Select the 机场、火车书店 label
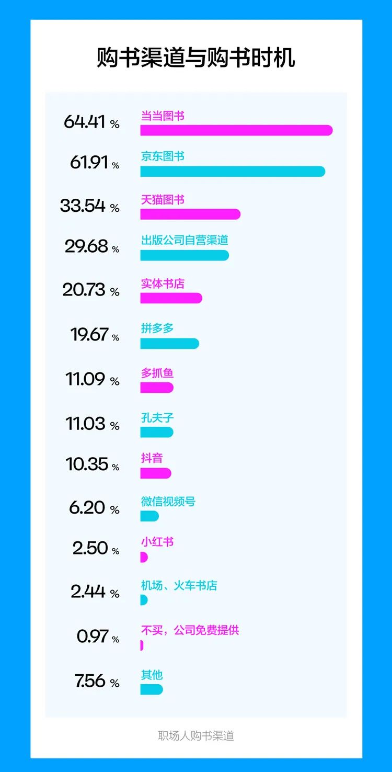This screenshot has width=392, height=772. (179, 586)
